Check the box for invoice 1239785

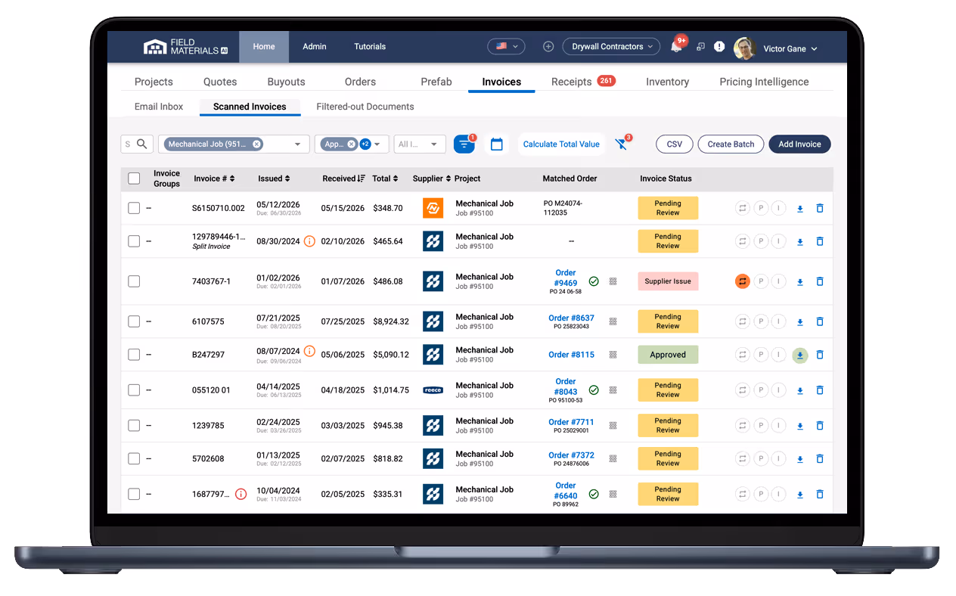[134, 426]
